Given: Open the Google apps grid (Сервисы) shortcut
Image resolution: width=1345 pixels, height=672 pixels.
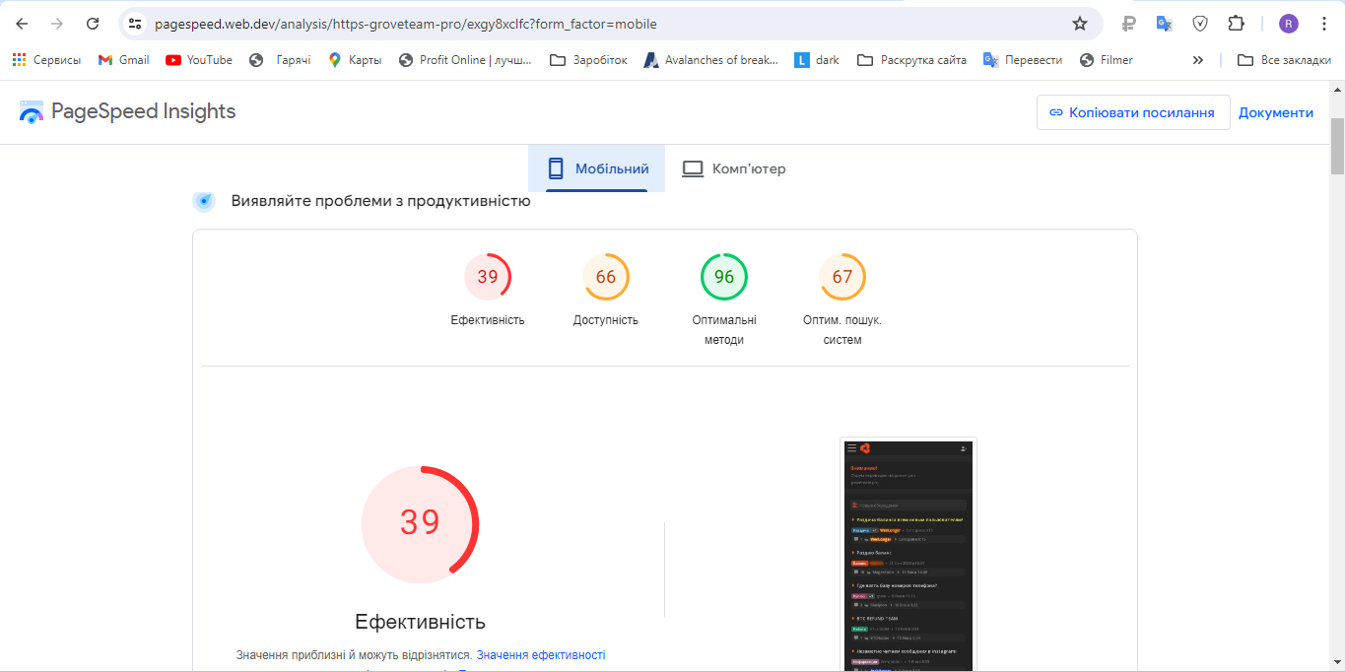Looking at the screenshot, I should (x=20, y=60).
